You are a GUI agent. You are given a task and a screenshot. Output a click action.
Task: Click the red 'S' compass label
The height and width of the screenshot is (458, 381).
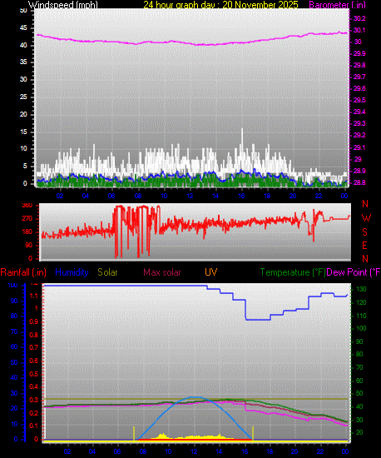click(364, 232)
